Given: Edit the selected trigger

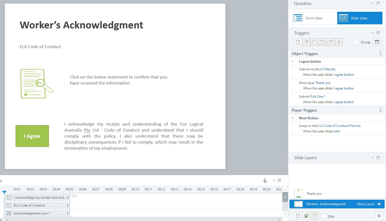Looking at the screenshot, I should (306, 42).
